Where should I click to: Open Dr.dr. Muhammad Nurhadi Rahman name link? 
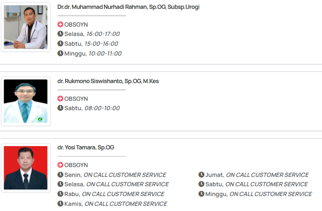pyautogui.click(x=128, y=7)
